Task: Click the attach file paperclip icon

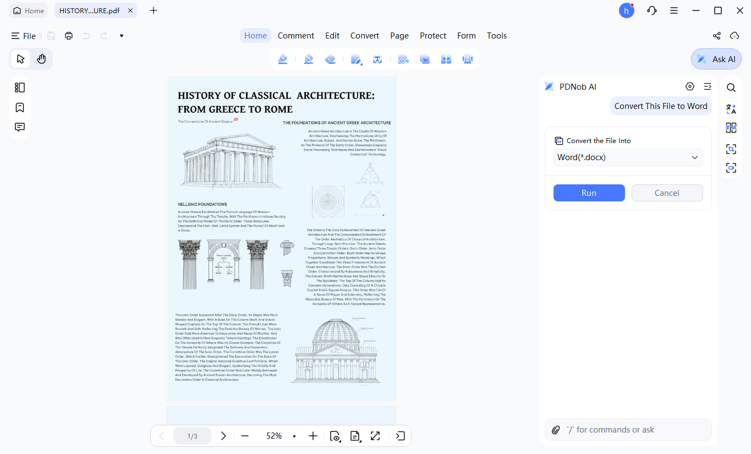Action: click(556, 430)
